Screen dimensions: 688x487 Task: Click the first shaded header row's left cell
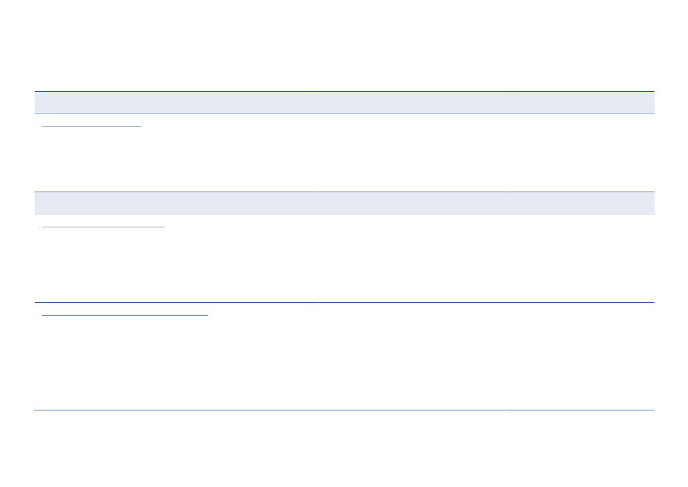[177, 102]
